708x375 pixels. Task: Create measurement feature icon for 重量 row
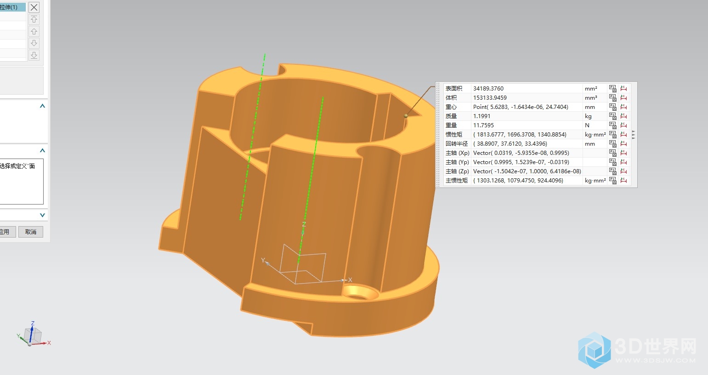point(623,125)
